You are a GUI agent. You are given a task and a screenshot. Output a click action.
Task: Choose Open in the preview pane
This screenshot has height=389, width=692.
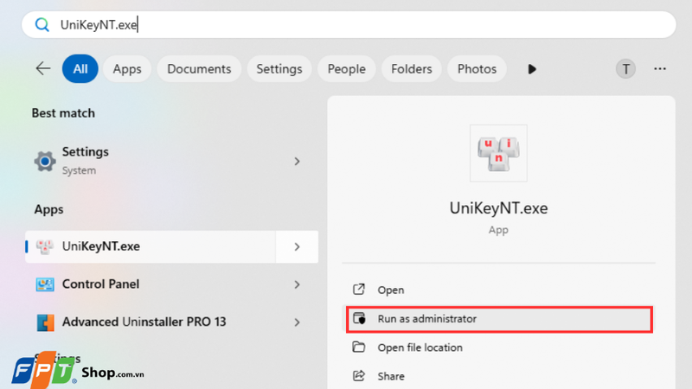499,290
